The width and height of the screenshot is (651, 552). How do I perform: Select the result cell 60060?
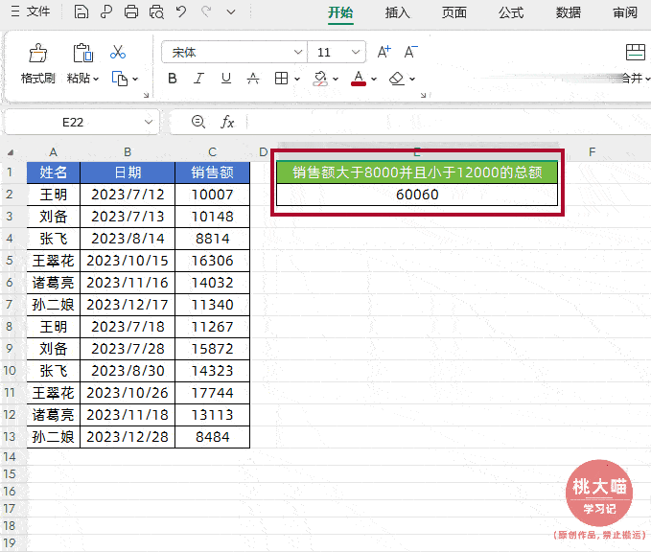coord(417,195)
